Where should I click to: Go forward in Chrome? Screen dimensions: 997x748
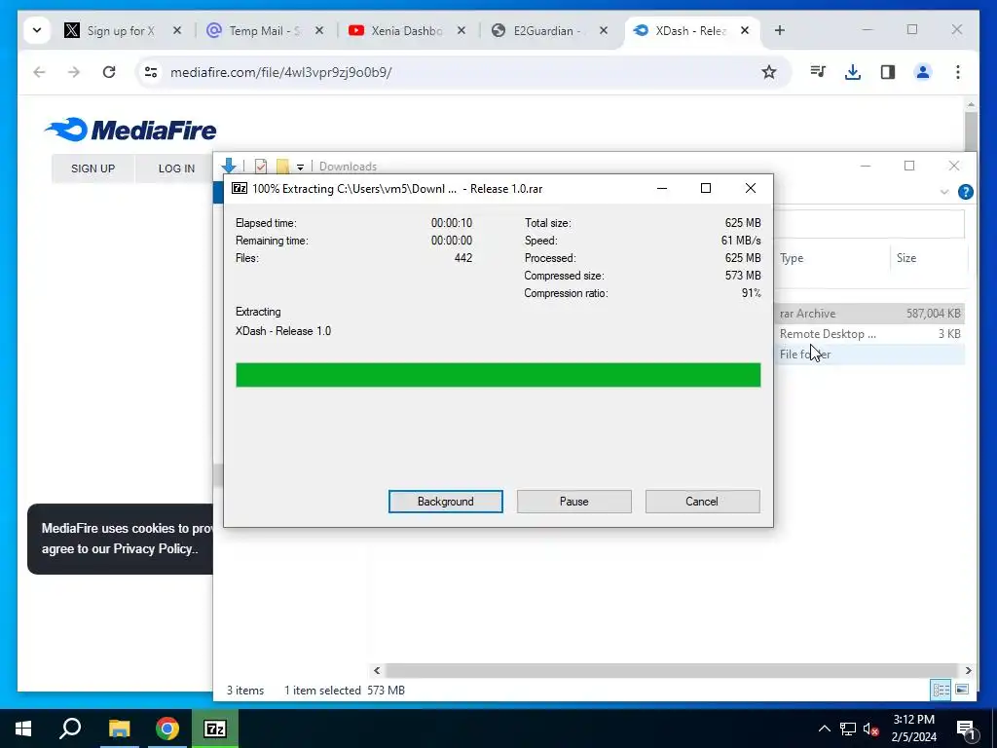coord(74,72)
